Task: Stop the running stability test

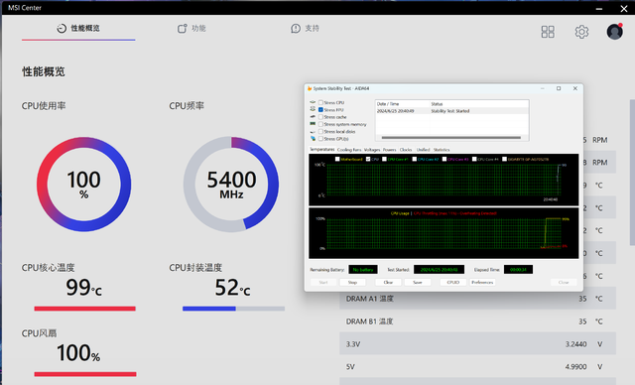Action: pyautogui.click(x=352, y=282)
